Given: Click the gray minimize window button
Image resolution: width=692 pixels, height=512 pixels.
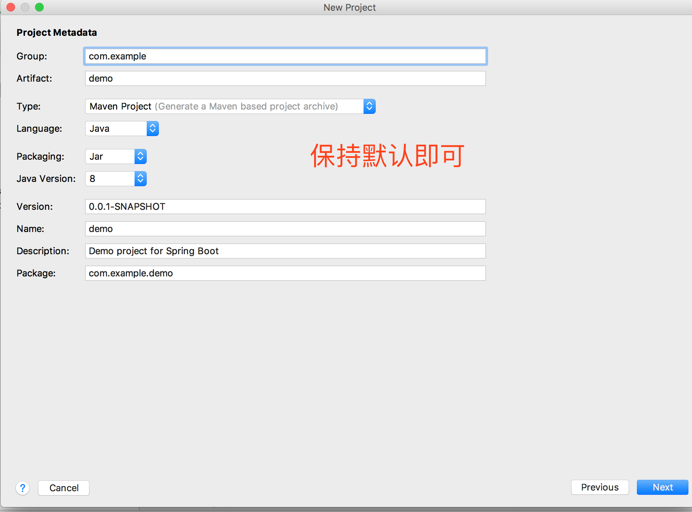Looking at the screenshot, I should 25,7.
